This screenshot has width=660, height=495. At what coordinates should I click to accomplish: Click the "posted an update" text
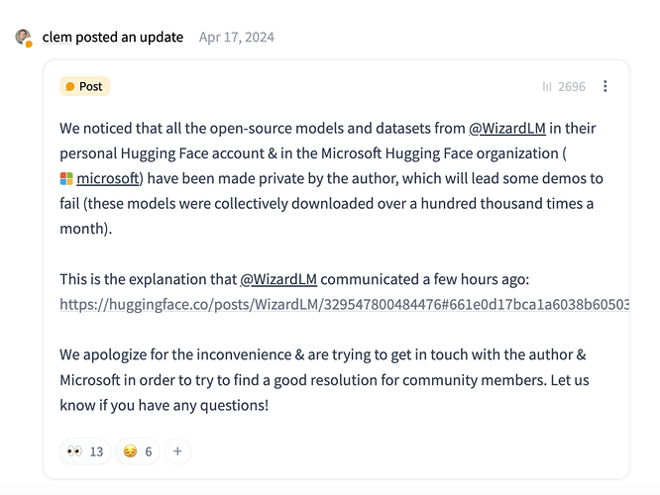[129, 38]
